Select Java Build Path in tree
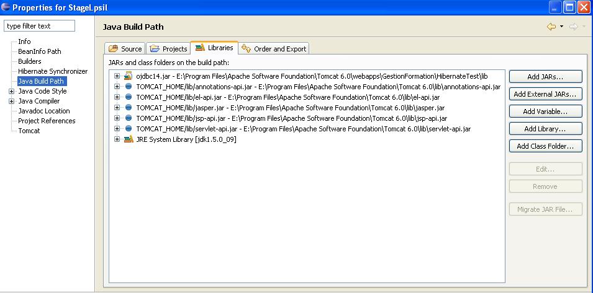The height and width of the screenshot is (293, 593). coord(41,81)
